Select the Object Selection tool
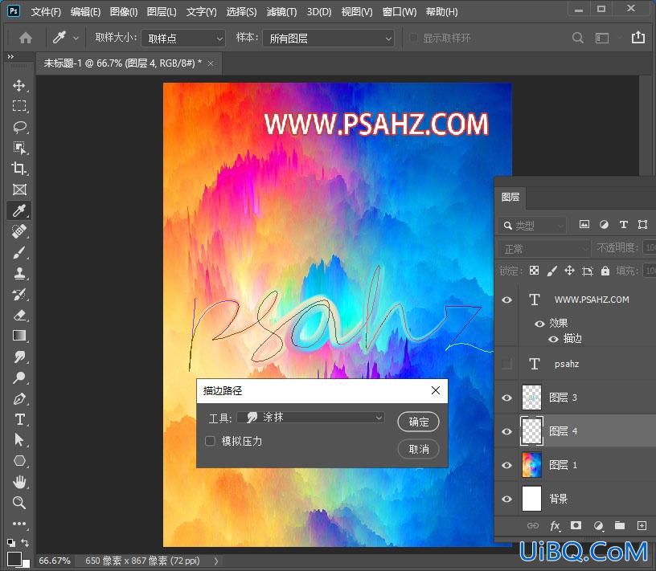Screen dimensions: 656x571 tap(18, 148)
